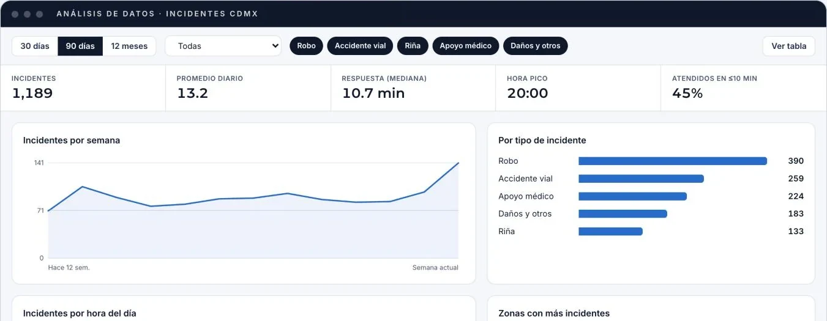Screen dimensions: 827x321
Task: Open the Todas dropdown
Action: click(x=223, y=46)
